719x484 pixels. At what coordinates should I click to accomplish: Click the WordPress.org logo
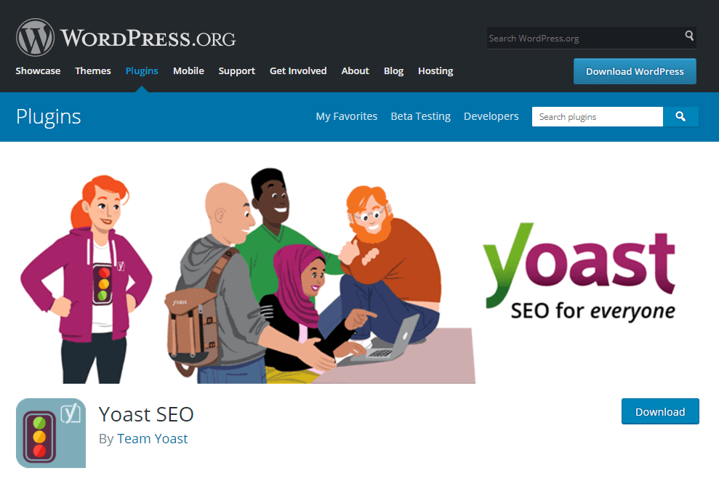click(126, 38)
